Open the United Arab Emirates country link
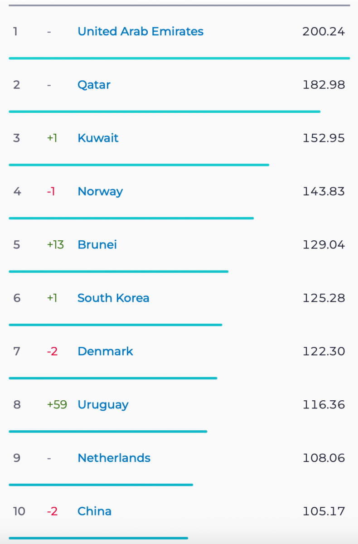Screen dimensions: 358x544 pos(140,31)
